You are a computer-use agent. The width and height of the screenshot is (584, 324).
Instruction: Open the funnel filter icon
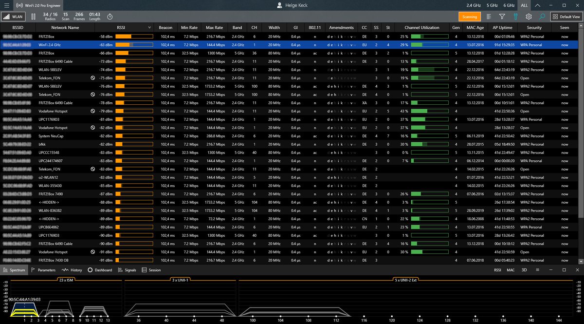click(502, 17)
